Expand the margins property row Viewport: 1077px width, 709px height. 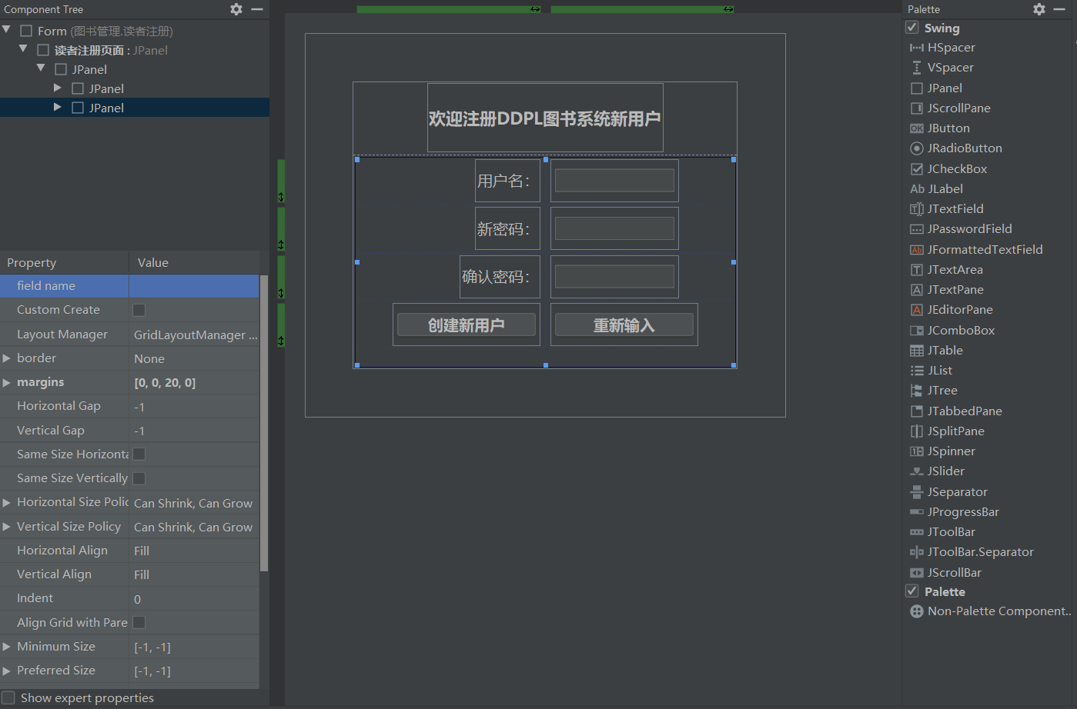tap(7, 382)
